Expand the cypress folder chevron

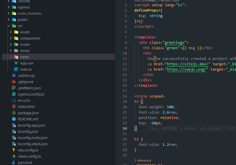pos(8,7)
